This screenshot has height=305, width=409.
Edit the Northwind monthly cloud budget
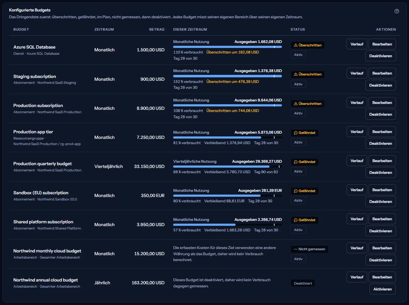[382, 248]
